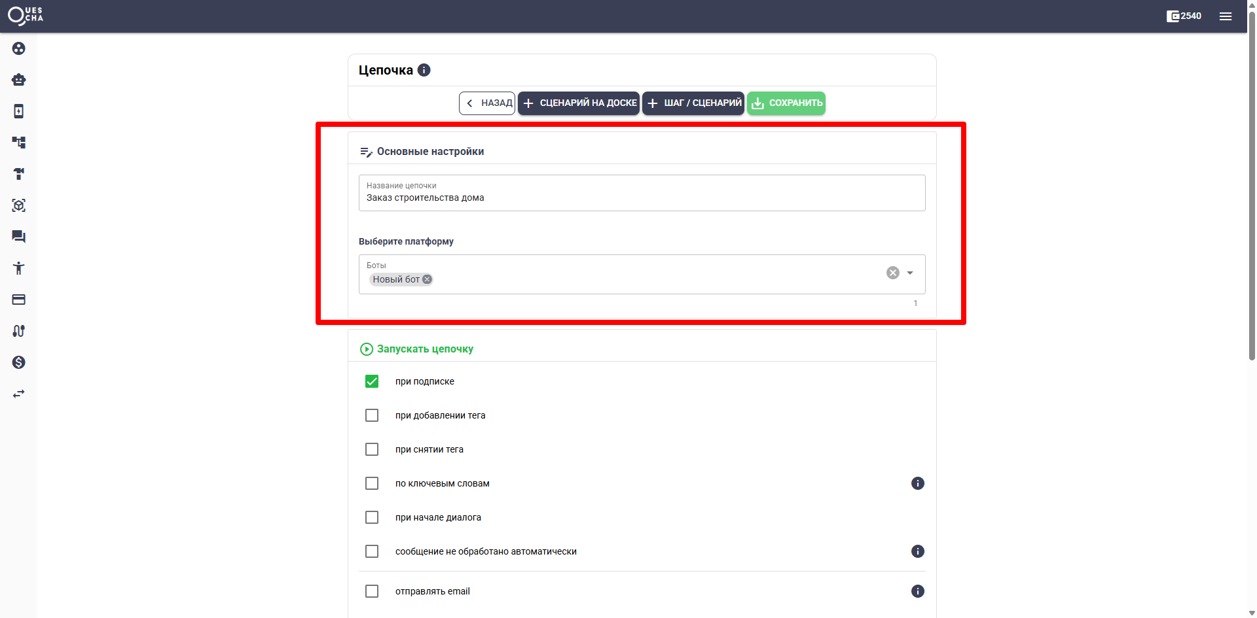This screenshot has height=618, width=1257.
Task: Click the play icon beside Запускать цепочку
Action: pyautogui.click(x=367, y=349)
